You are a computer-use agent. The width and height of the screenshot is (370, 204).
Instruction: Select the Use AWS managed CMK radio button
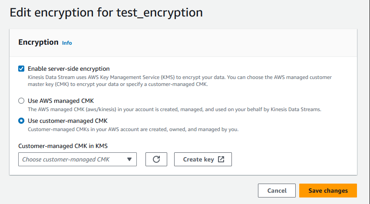pos(21,101)
